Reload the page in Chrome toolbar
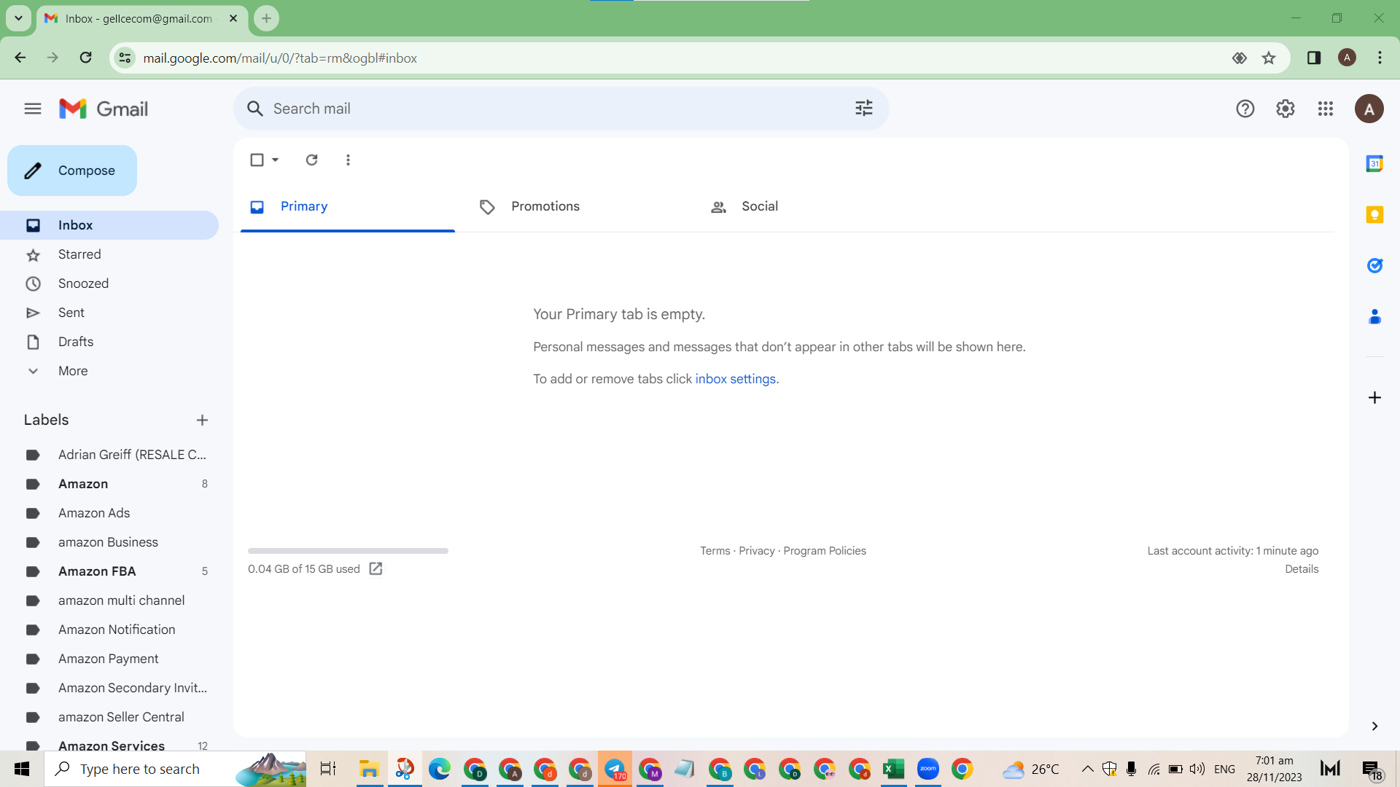1400x787 pixels. click(86, 58)
